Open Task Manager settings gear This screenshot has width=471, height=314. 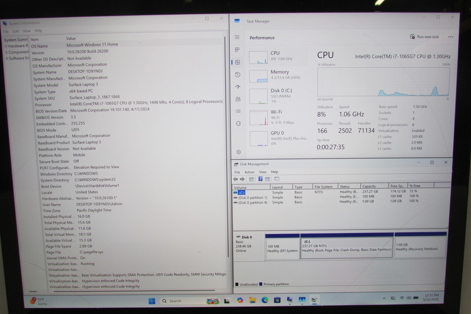(x=238, y=152)
